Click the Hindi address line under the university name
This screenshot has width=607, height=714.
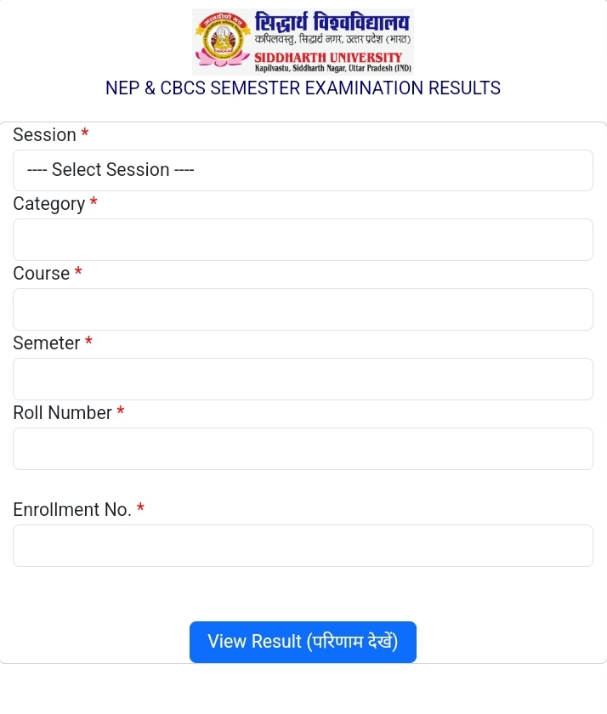332,40
